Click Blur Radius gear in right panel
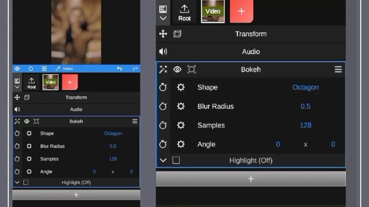This screenshot has height=207, width=369. [x=180, y=106]
